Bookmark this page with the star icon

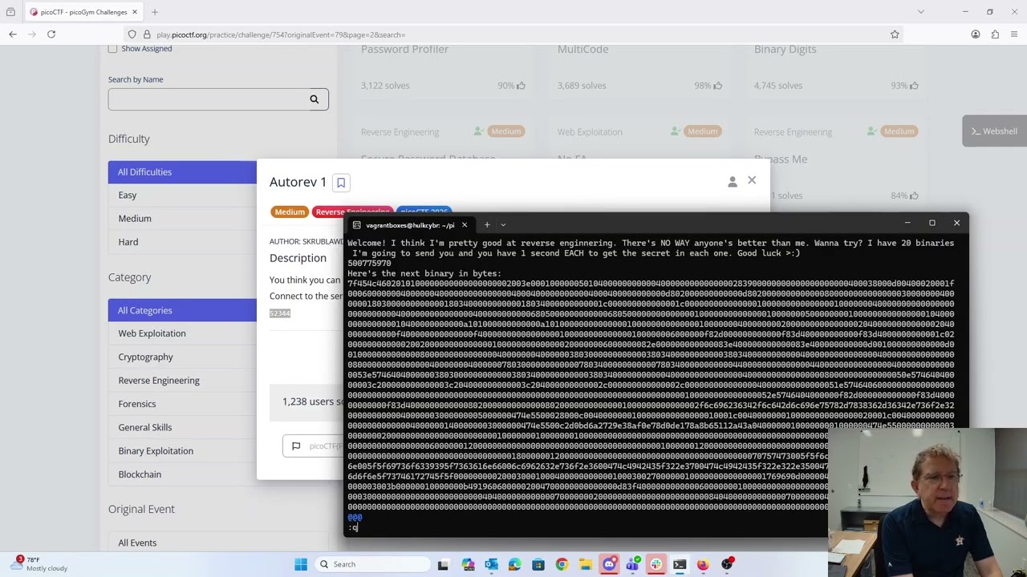895,34
